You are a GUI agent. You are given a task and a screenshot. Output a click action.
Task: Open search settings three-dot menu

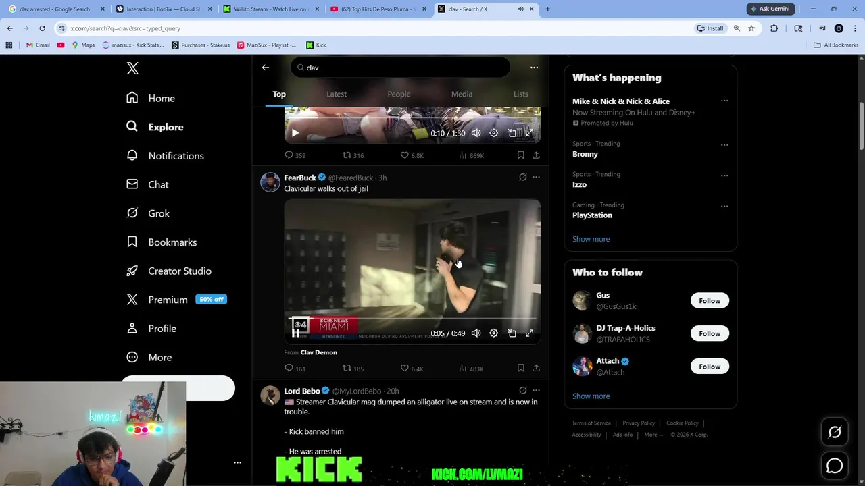pos(534,67)
